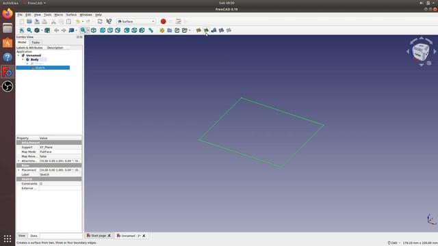Image resolution: width=438 pixels, height=246 pixels.
Task: Create a new document with the toolbar icon
Action: point(22,21)
